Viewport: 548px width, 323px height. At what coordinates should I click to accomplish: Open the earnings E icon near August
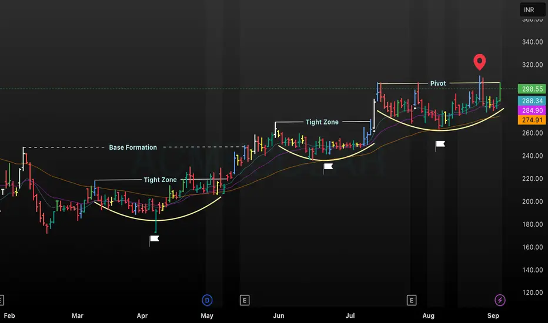pos(412,300)
